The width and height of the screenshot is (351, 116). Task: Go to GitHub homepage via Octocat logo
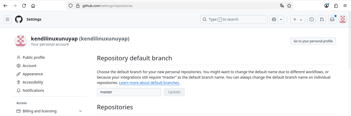tap(19, 19)
